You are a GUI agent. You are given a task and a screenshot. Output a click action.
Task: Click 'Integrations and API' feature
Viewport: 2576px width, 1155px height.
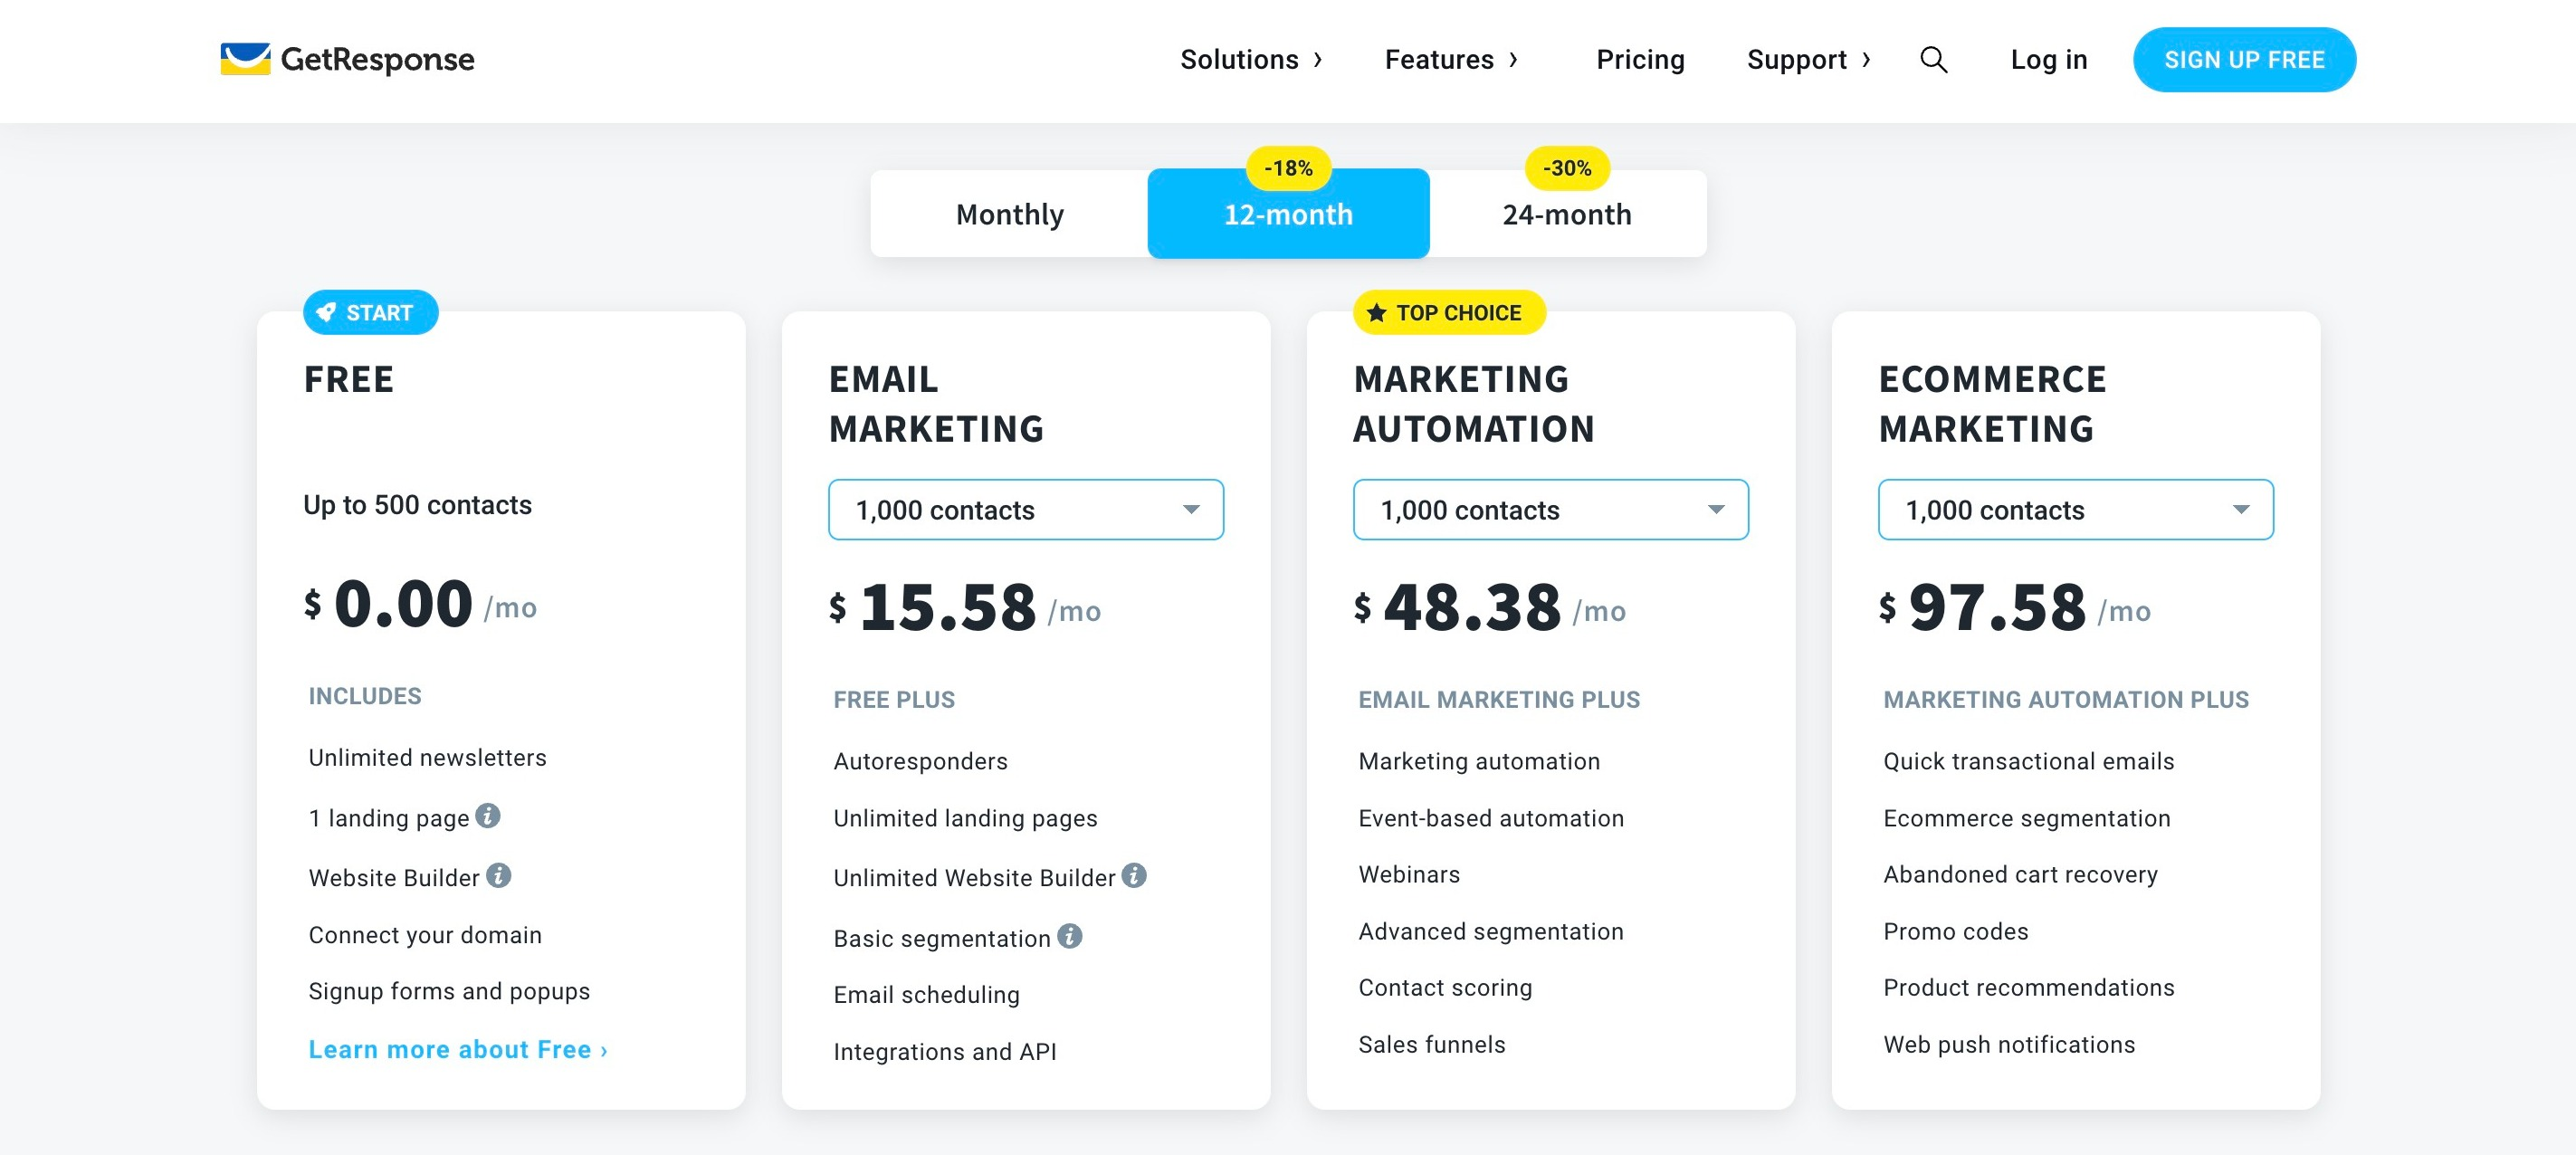click(945, 1052)
